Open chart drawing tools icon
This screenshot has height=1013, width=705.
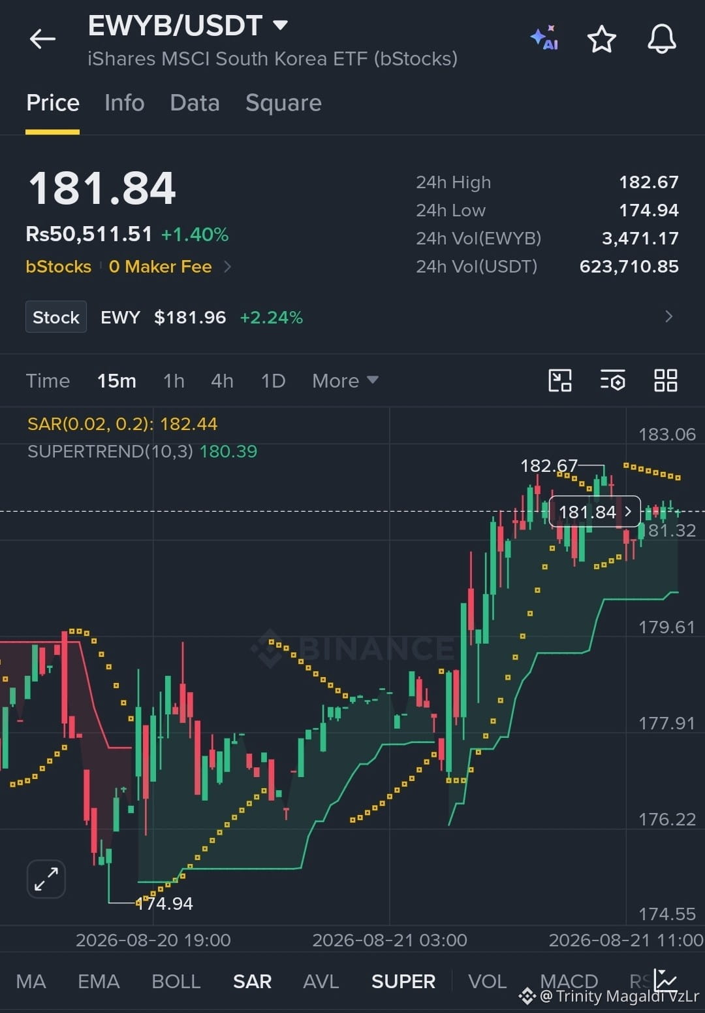(560, 380)
